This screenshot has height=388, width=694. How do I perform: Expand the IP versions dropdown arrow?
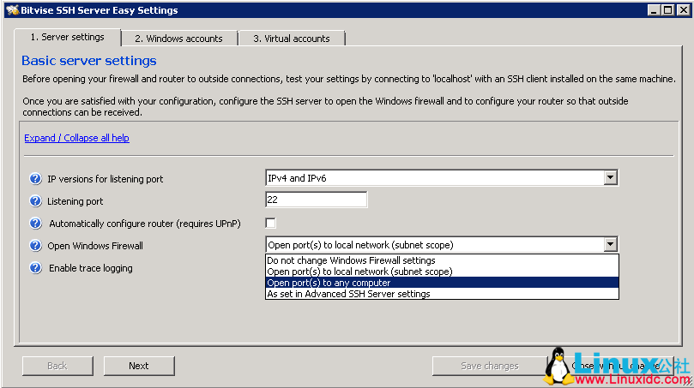610,177
